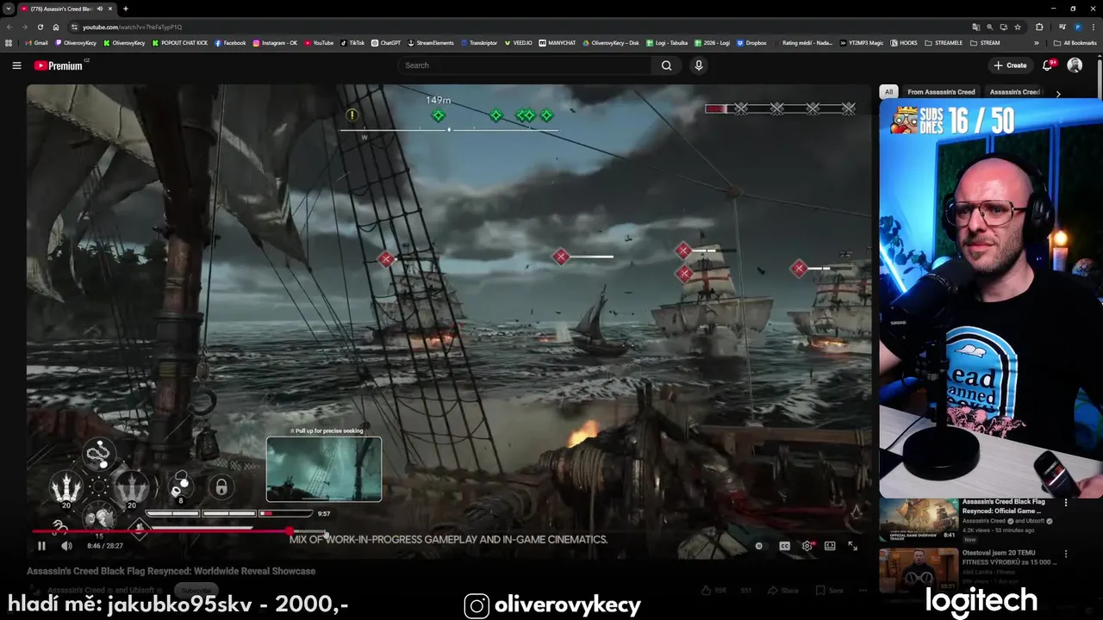Enter fullscreen via player corner icon
This screenshot has width=1103, height=620.
[852, 546]
